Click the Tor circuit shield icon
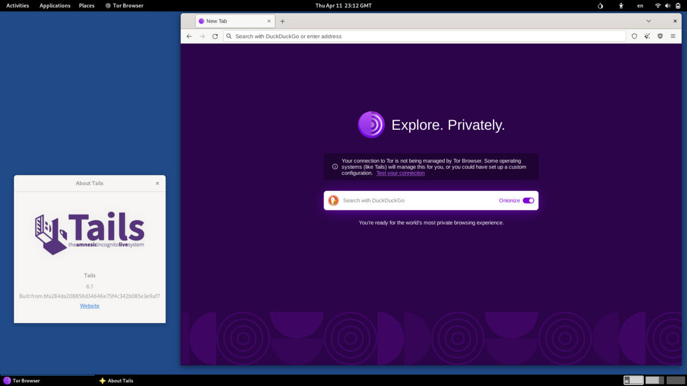Image resolution: width=687 pixels, height=386 pixels. tap(634, 36)
